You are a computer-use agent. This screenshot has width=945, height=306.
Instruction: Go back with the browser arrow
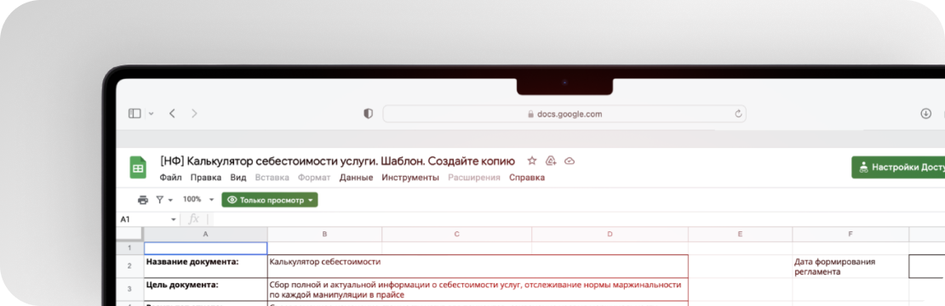coord(172,113)
